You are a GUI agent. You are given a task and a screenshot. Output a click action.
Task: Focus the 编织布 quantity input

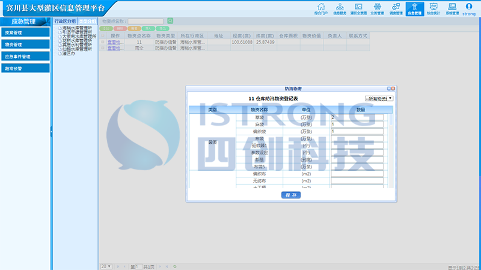pyautogui.click(x=357, y=174)
